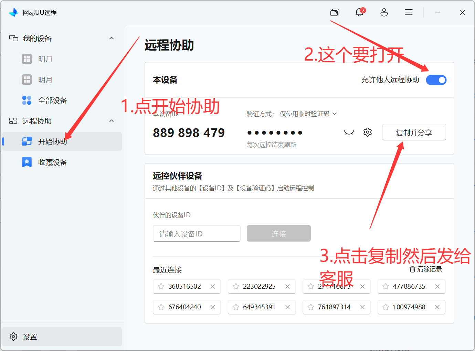Star device 368516502 as favorite
Screen dimensions: 475x351
(161, 286)
